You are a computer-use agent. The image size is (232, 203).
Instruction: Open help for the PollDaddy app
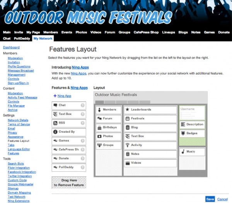(x=83, y=167)
